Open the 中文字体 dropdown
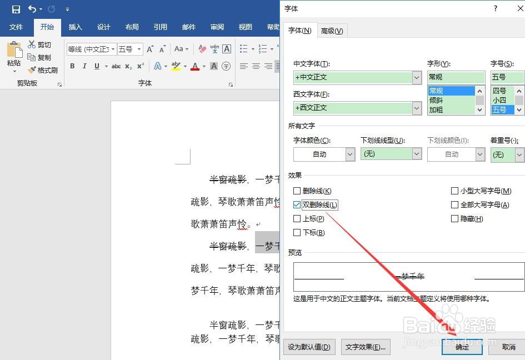The image size is (525, 360). tap(417, 77)
